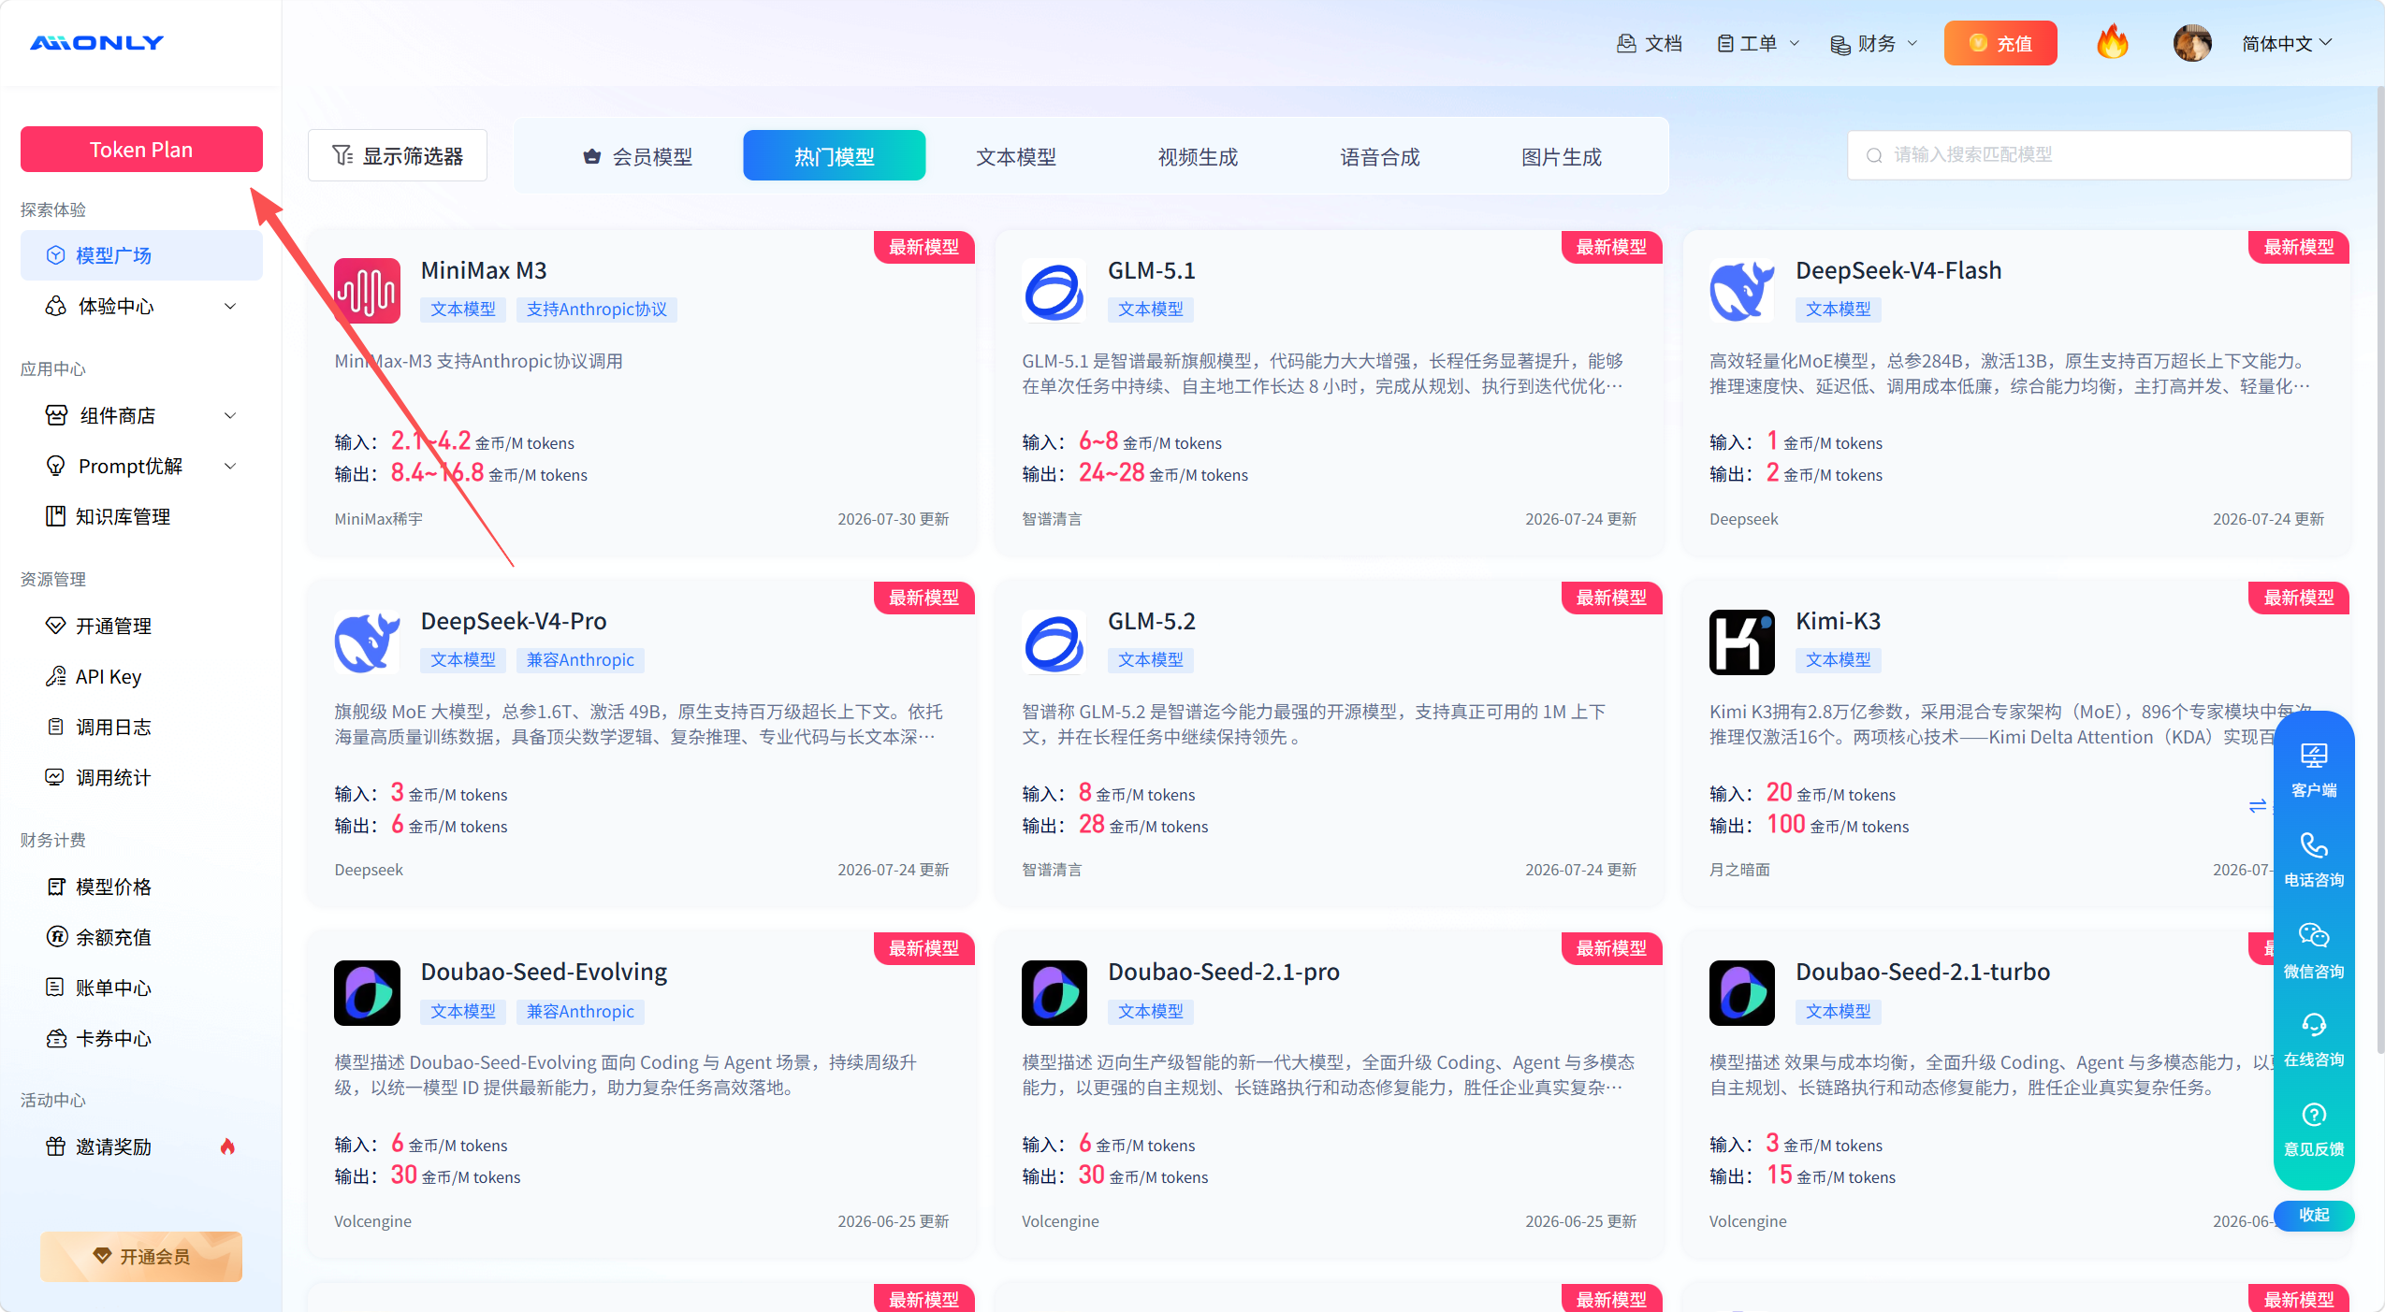
Task: Click the 在线咨询 headset icon
Action: (2314, 1025)
